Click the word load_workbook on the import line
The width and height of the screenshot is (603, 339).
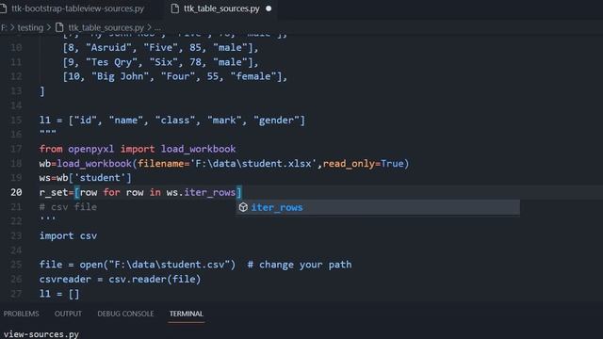(198, 149)
